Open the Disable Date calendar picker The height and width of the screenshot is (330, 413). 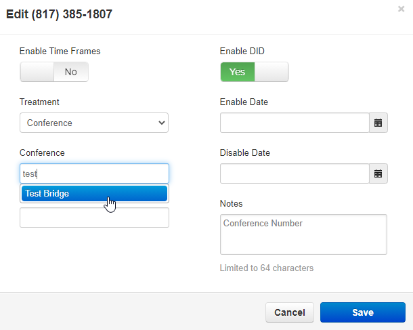[378, 173]
